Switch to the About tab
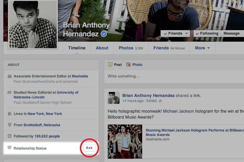244x162 pixels. (x=102, y=48)
